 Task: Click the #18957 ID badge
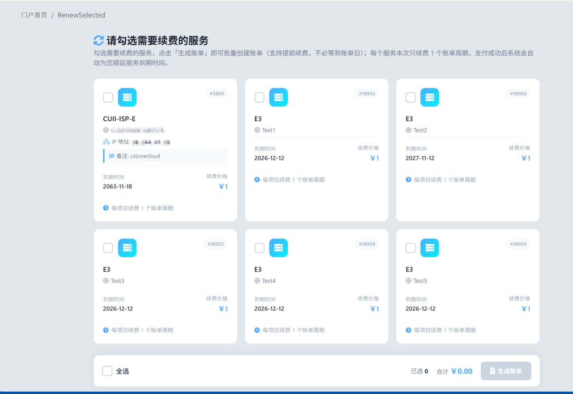tap(216, 244)
